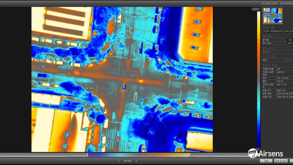
Task: Click the middle of the temperature span gradient
Action: click(139, 155)
